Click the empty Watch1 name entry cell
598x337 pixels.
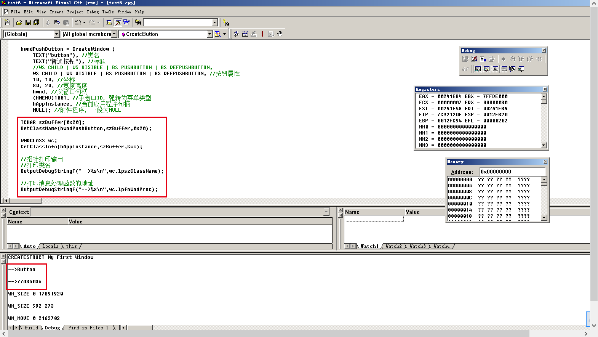click(374, 219)
